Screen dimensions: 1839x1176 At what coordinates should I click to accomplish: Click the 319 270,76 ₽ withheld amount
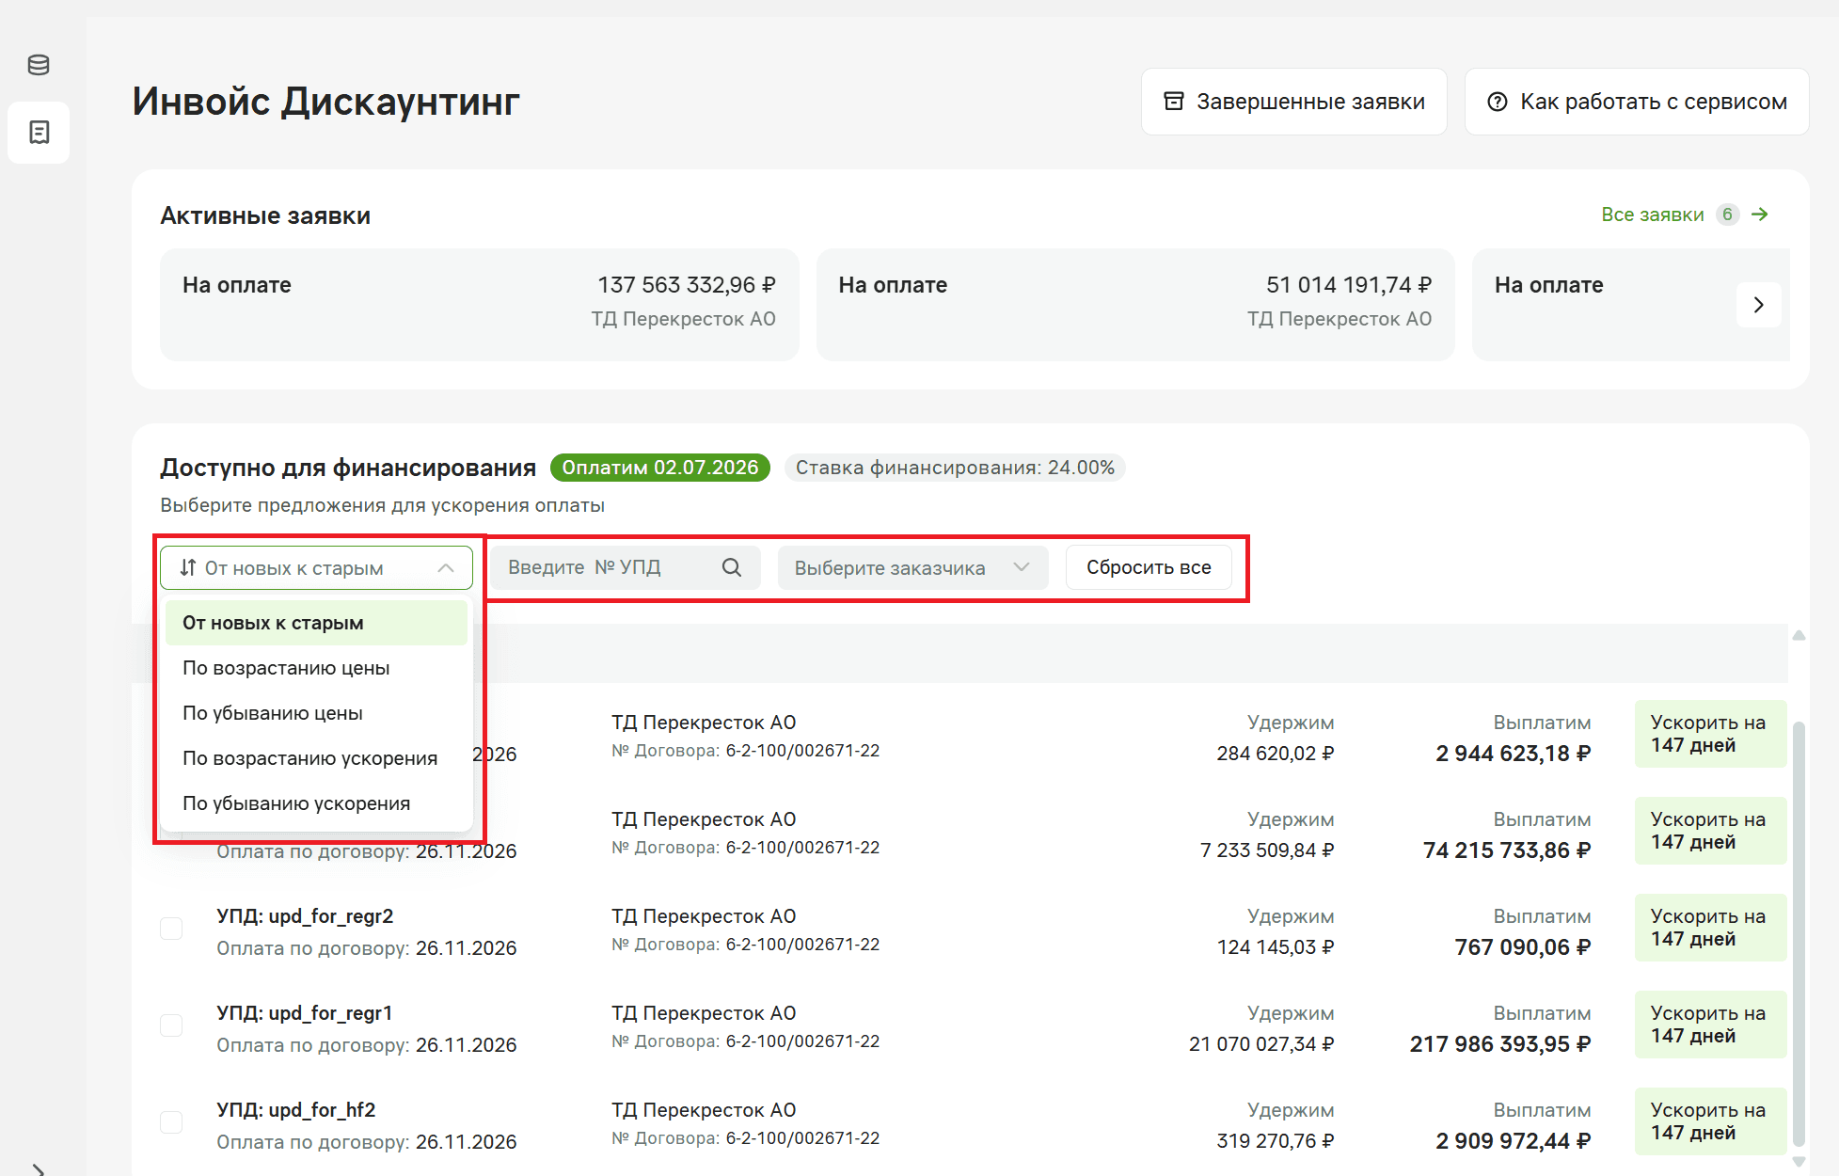pyautogui.click(x=1275, y=1141)
